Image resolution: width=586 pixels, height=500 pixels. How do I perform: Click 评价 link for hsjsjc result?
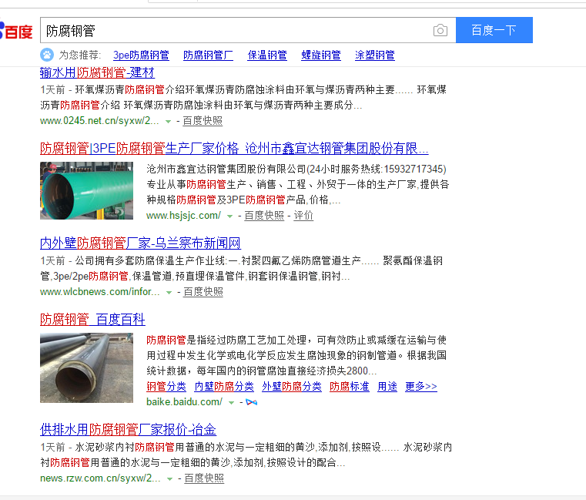pyautogui.click(x=303, y=216)
